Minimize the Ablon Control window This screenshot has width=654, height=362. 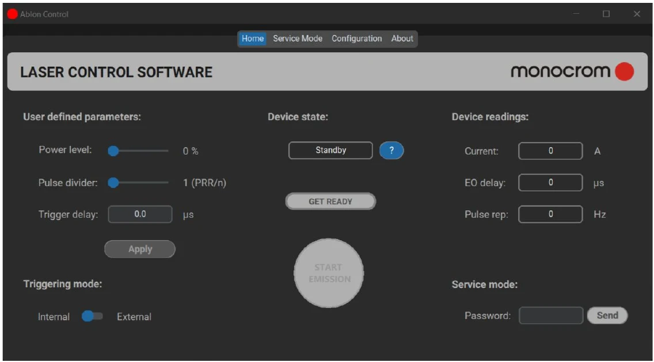point(576,14)
